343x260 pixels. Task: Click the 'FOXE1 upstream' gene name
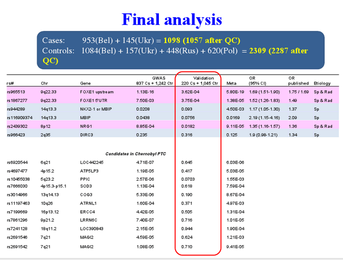click(97, 92)
